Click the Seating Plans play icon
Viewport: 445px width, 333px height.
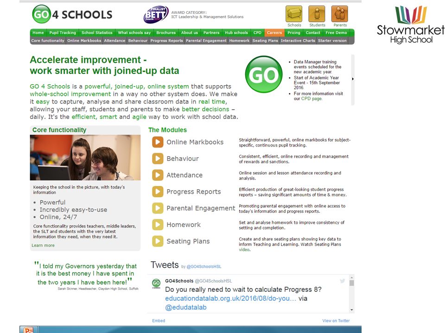[158, 241]
